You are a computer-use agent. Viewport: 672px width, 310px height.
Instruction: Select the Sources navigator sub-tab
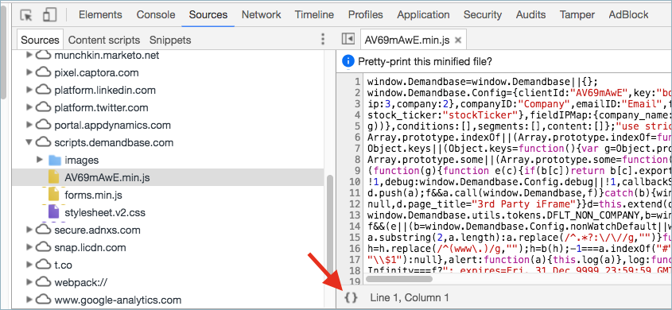[41, 41]
